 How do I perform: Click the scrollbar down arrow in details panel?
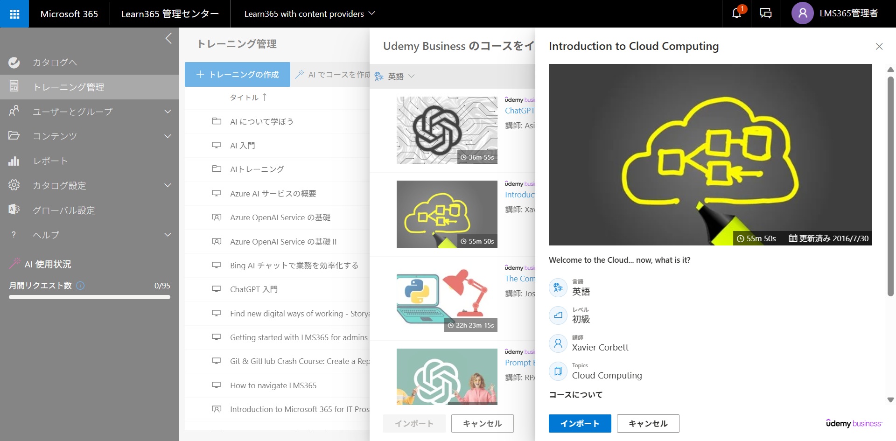890,400
